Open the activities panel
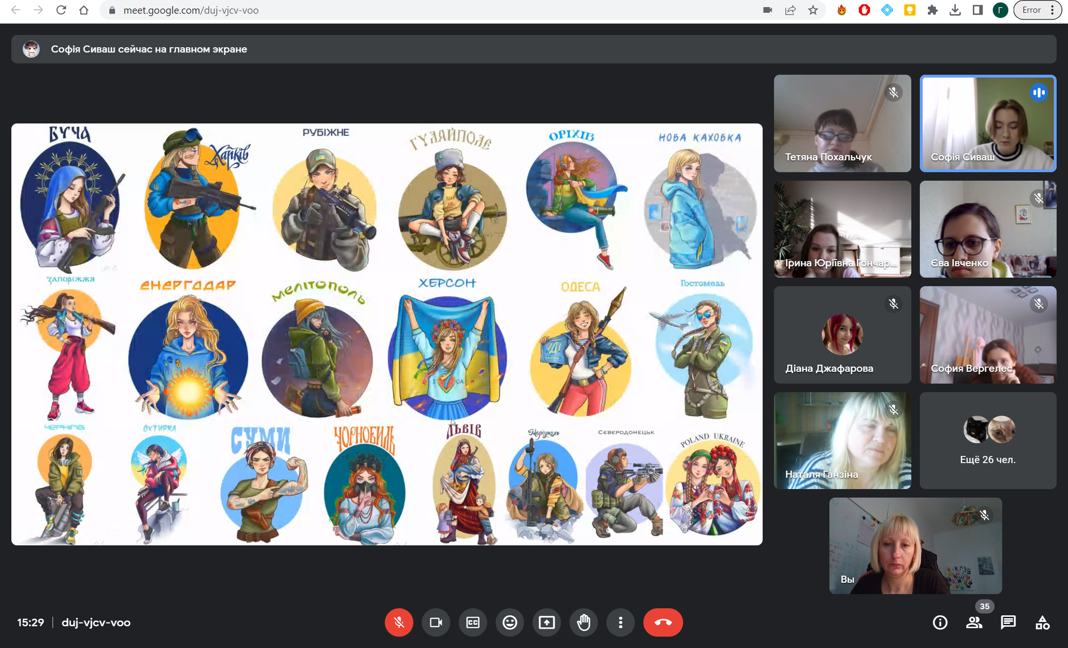Screen dimensions: 1068x648 coord(1042,622)
